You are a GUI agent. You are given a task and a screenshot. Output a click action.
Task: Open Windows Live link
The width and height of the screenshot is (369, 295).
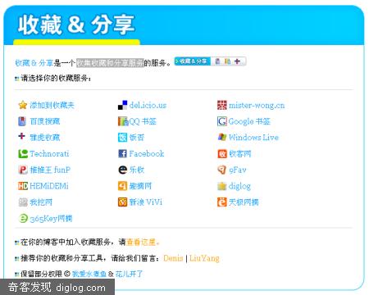[253, 138]
